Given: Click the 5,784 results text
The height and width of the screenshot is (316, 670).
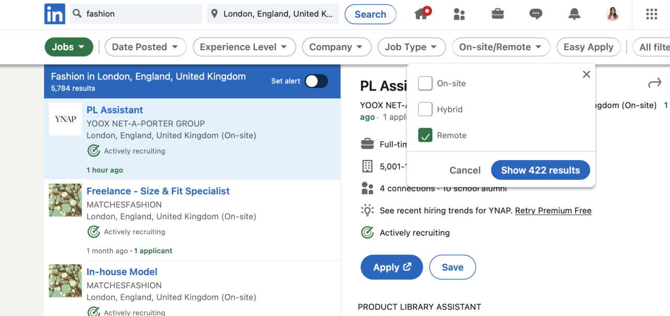Looking at the screenshot, I should (x=73, y=88).
